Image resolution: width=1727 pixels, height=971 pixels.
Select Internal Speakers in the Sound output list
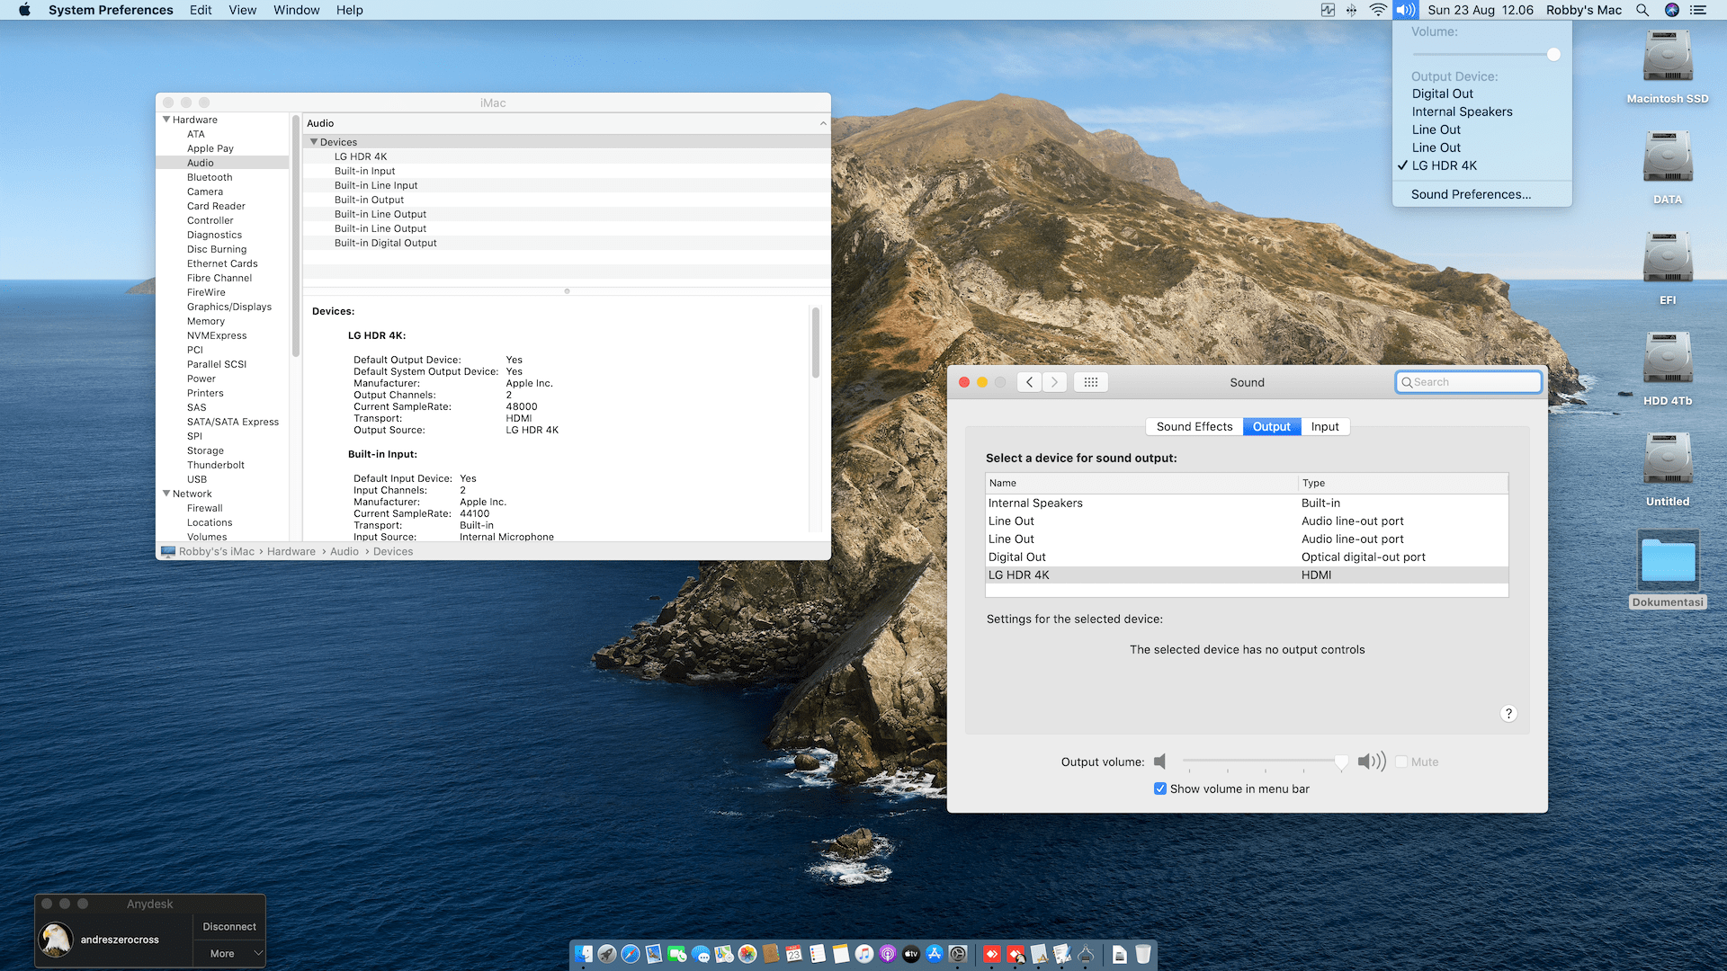1247,503
